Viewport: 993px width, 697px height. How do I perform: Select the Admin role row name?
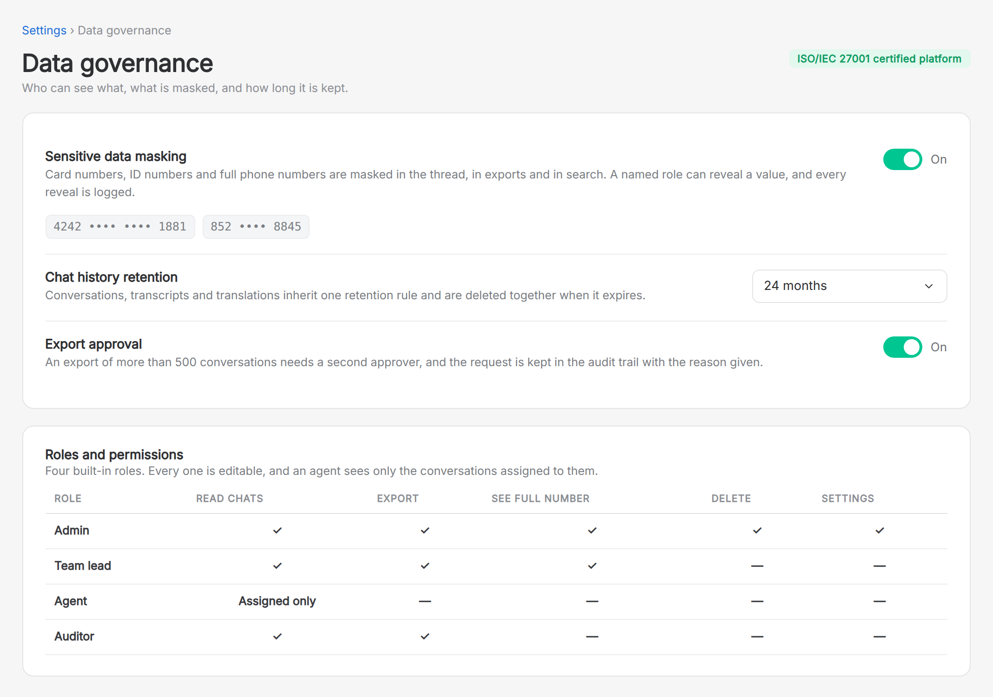tap(72, 531)
